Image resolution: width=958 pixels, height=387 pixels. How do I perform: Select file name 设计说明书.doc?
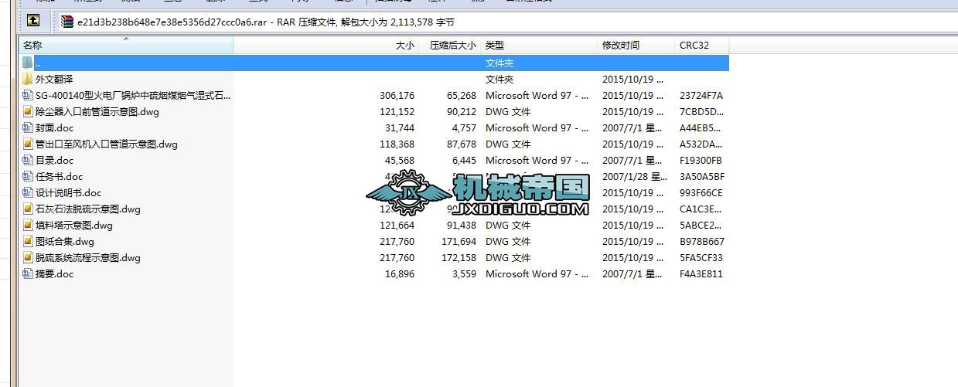[x=69, y=192]
